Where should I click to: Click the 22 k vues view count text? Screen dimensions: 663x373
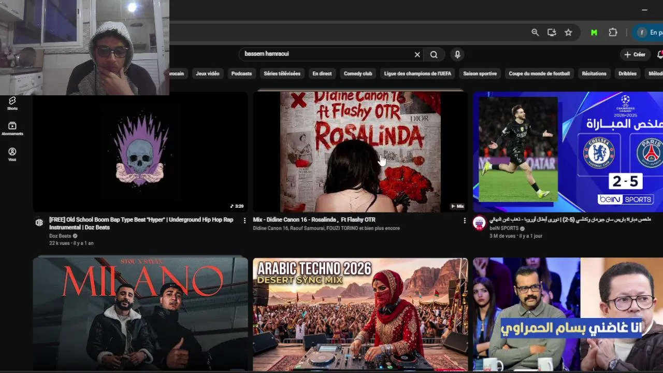click(x=60, y=243)
